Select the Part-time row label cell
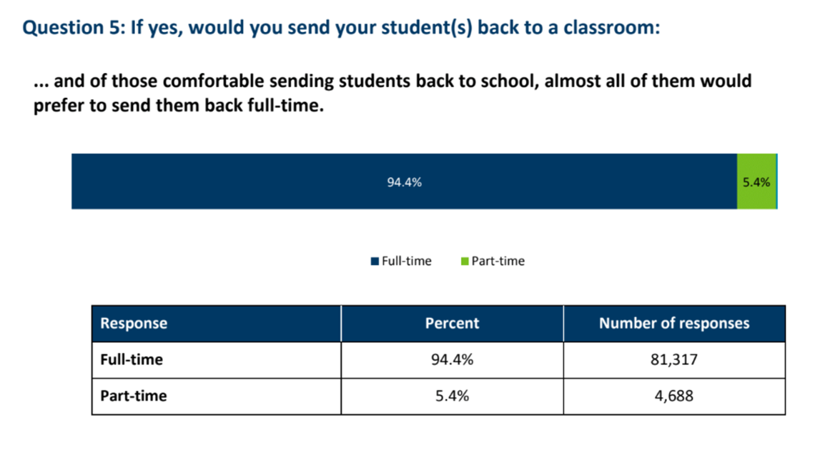The height and width of the screenshot is (458, 815). 216,397
